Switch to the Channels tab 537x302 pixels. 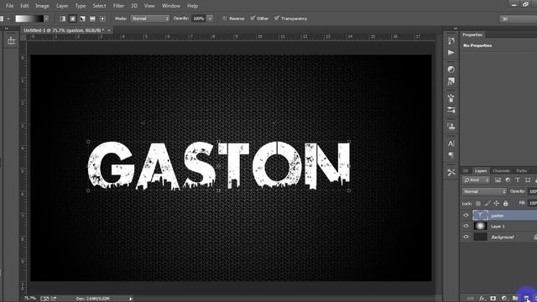[502, 170]
